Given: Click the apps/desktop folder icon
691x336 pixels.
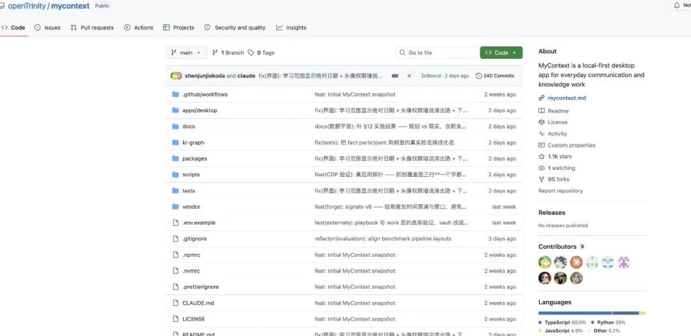Looking at the screenshot, I should point(175,110).
